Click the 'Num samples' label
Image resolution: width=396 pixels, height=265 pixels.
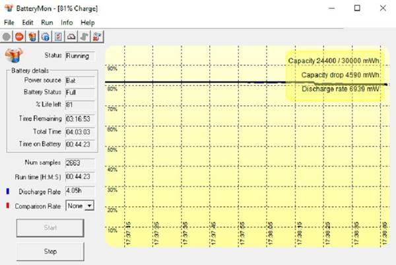tap(43, 163)
